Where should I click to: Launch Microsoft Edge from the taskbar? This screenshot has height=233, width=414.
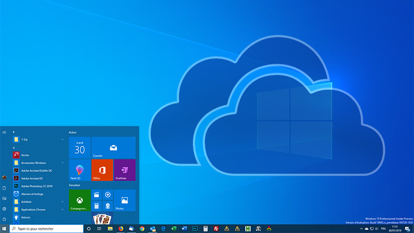163,229
